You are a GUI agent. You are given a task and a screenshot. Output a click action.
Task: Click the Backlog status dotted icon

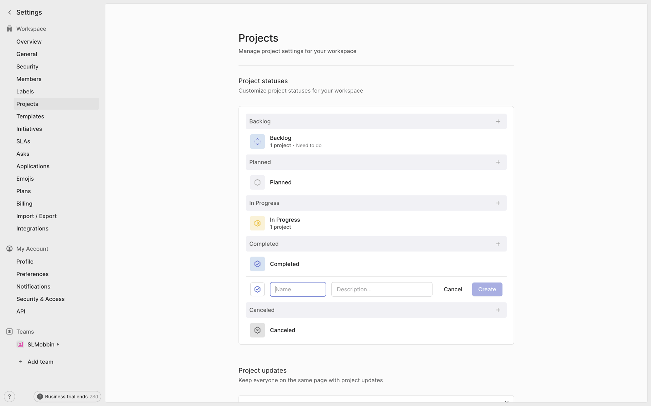257,141
